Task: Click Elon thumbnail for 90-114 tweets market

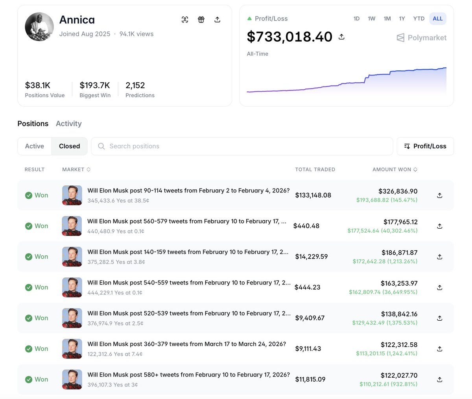Action: [72, 195]
